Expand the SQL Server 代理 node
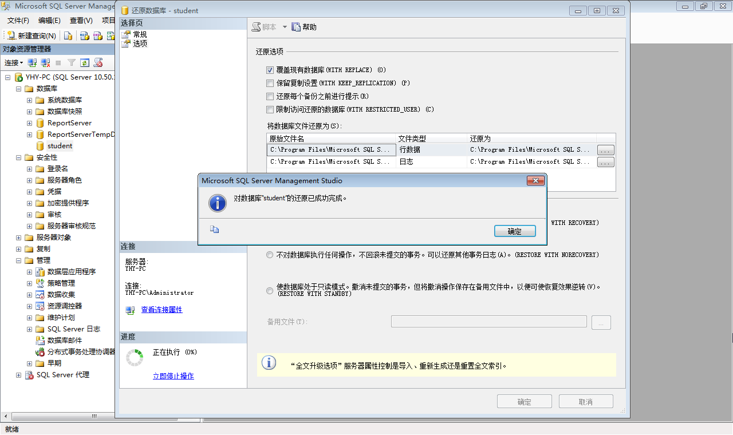733x435 pixels. [18, 375]
